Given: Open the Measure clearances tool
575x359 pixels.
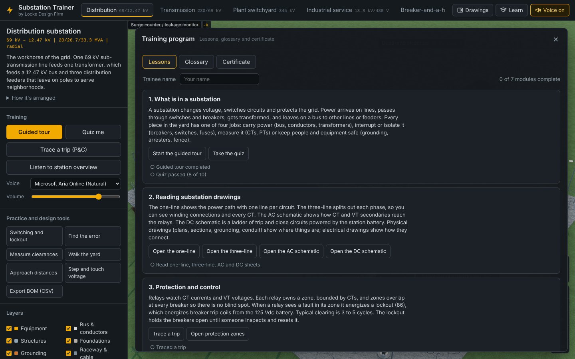Looking at the screenshot, I should (x=34, y=254).
